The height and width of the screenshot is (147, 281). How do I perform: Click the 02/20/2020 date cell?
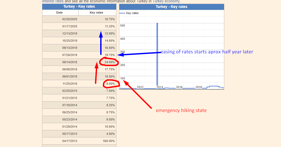coord(70,19)
